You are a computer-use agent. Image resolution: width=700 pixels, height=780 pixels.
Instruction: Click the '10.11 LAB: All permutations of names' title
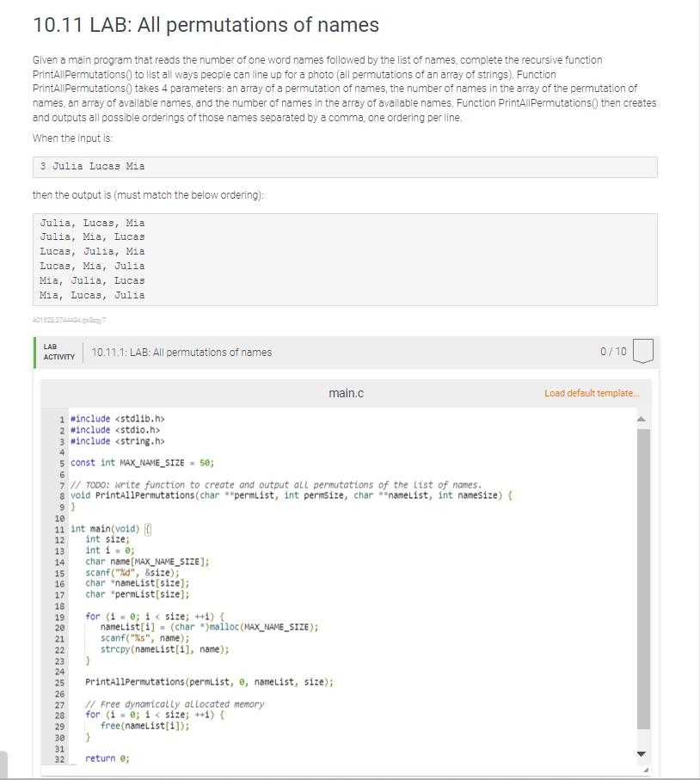(x=206, y=24)
